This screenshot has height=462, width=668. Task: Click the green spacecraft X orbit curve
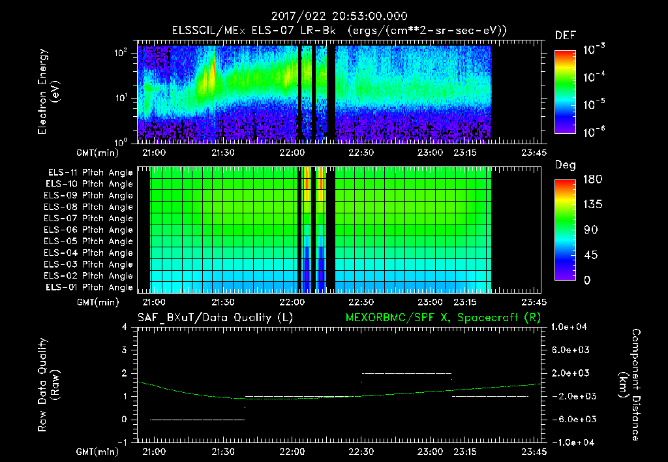(339, 397)
